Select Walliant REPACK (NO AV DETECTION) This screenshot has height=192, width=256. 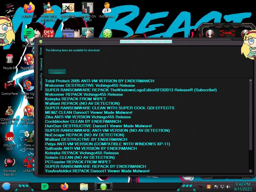point(82,103)
